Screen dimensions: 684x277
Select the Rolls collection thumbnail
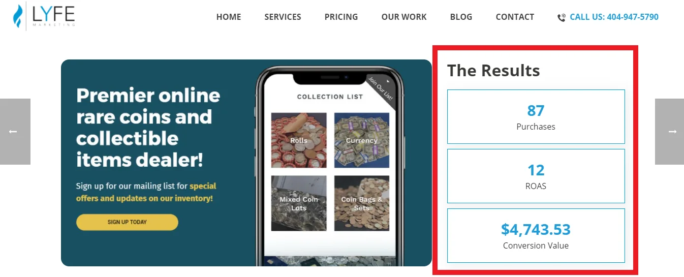click(299, 140)
